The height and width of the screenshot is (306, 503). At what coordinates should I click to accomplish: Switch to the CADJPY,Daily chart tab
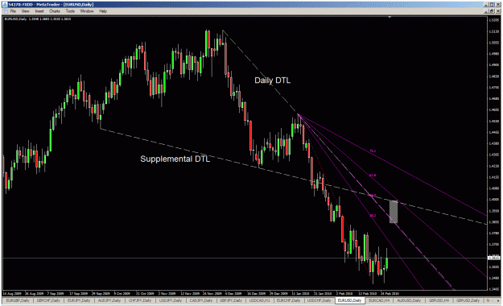[201, 300]
